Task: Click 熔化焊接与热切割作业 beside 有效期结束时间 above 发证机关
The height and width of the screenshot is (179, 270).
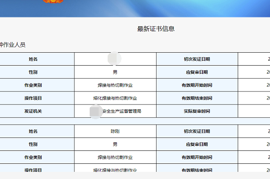Action: tap(115, 98)
